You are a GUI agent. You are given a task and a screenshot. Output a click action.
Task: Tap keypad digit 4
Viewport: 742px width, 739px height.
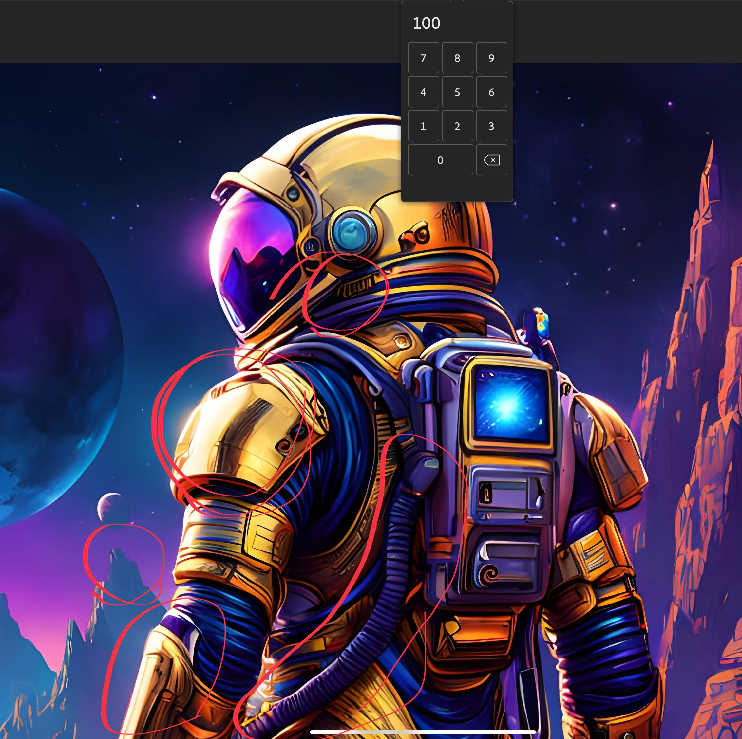(423, 92)
